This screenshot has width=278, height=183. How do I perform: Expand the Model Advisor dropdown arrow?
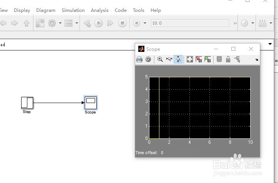[253, 23]
